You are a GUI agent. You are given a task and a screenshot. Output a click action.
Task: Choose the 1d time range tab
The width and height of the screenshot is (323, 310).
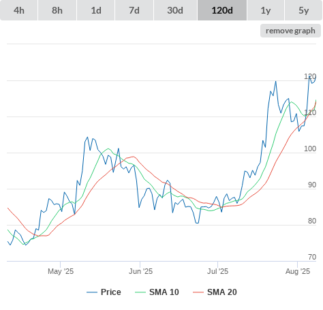[96, 10]
